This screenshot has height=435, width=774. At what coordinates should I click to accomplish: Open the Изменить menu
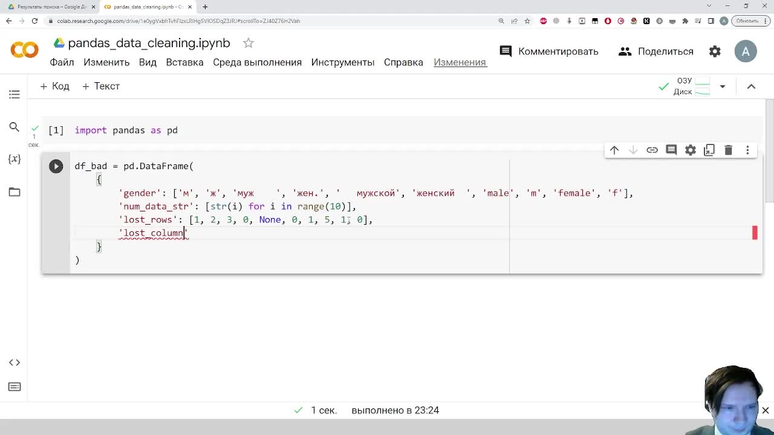point(106,62)
